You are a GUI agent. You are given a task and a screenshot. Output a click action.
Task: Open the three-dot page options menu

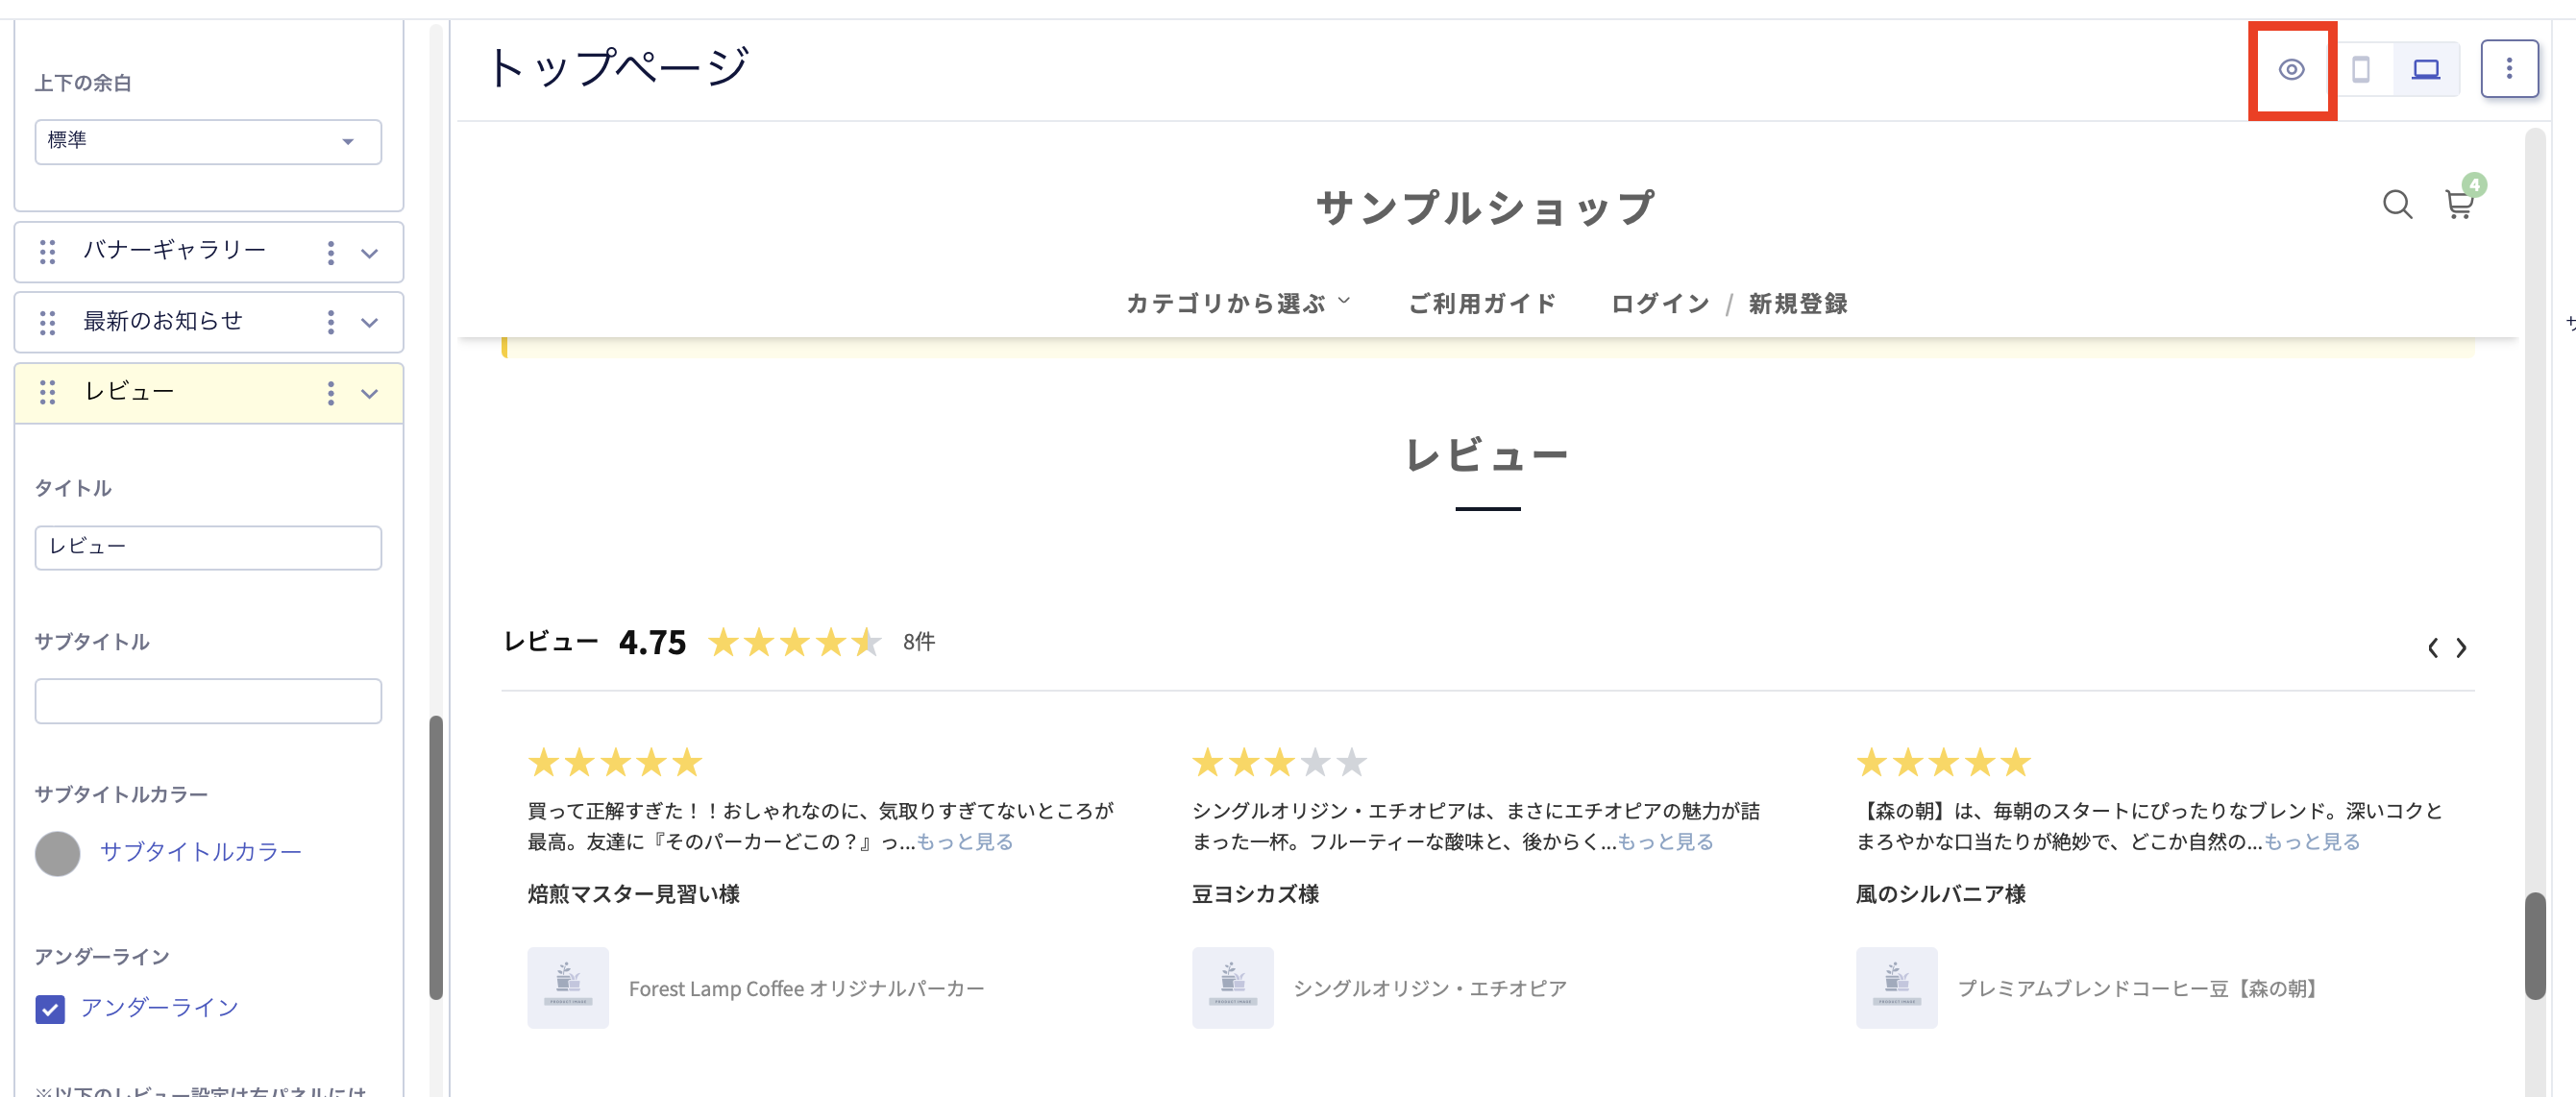click(x=2508, y=69)
